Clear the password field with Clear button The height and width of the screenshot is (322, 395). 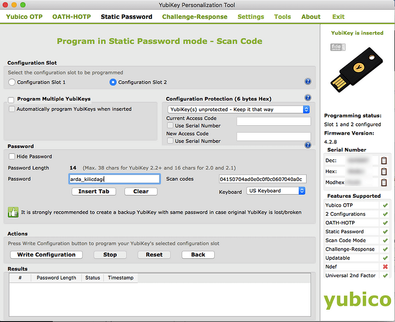point(141,191)
